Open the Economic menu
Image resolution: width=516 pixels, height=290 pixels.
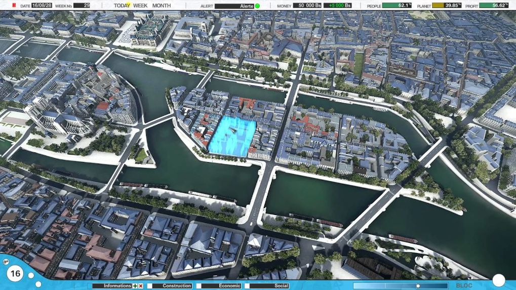click(221, 286)
